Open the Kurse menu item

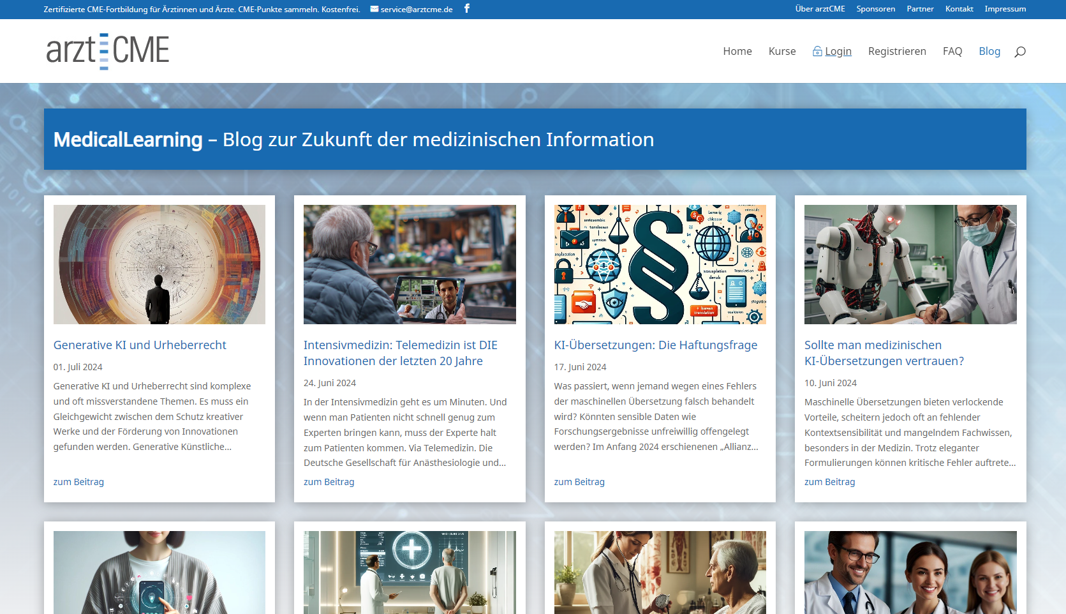[x=782, y=51]
